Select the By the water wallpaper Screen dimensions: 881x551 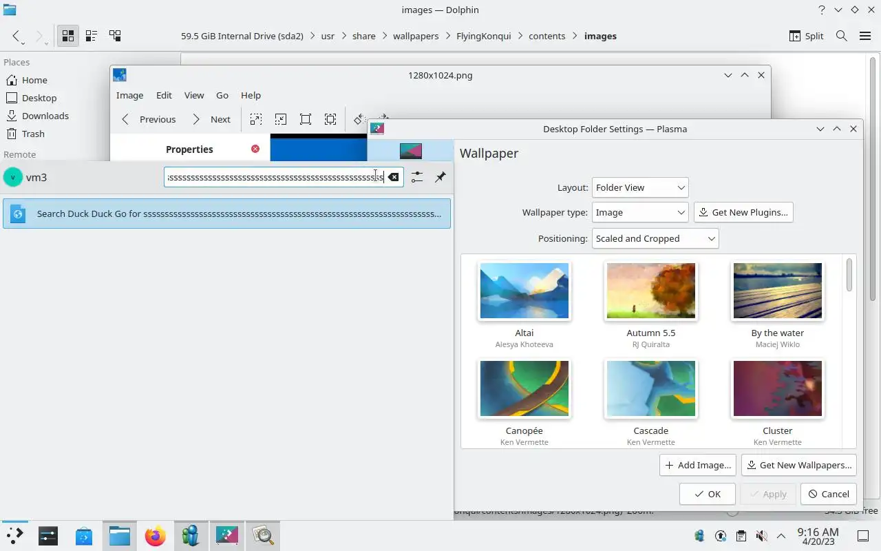(x=778, y=291)
